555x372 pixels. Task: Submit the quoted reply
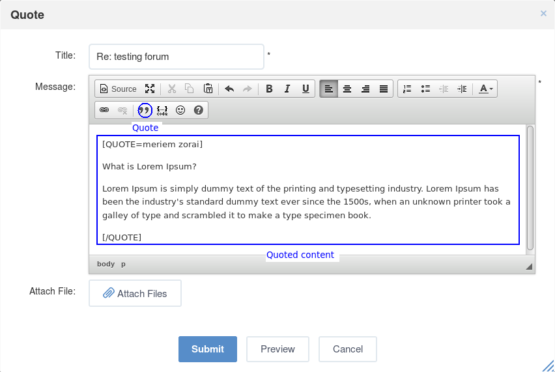point(208,349)
